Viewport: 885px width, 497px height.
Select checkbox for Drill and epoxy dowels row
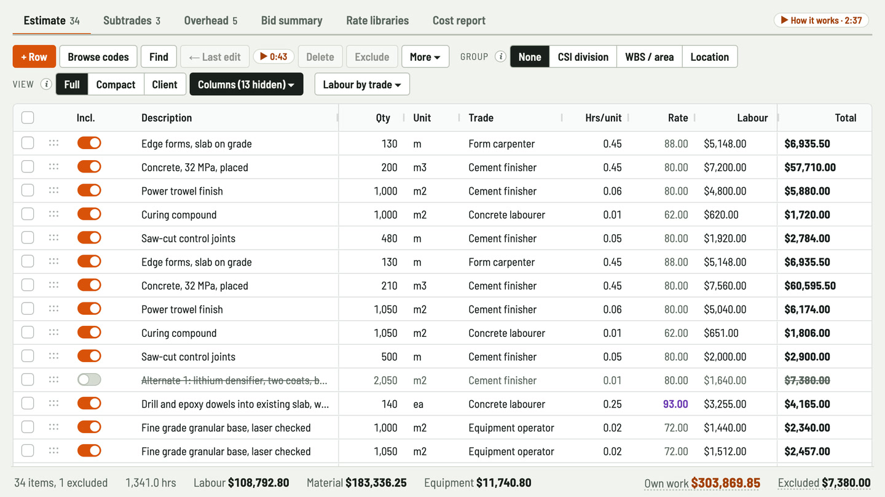click(x=28, y=404)
